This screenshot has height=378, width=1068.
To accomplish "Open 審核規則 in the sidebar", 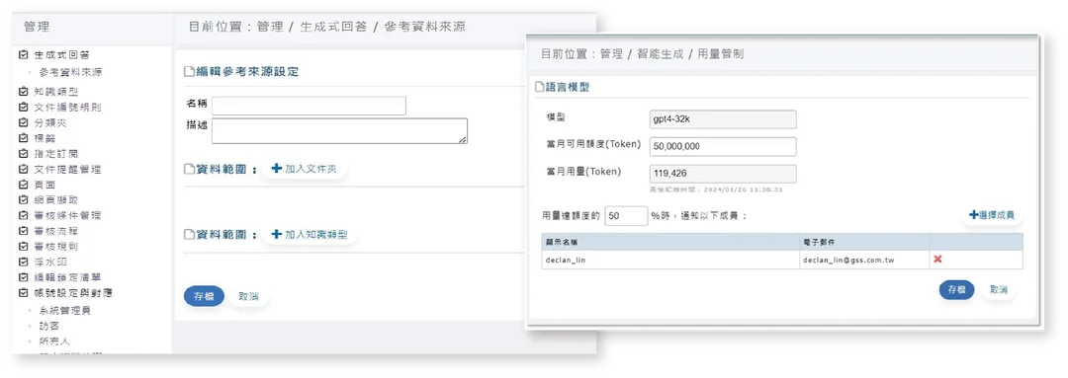I will click(x=56, y=247).
